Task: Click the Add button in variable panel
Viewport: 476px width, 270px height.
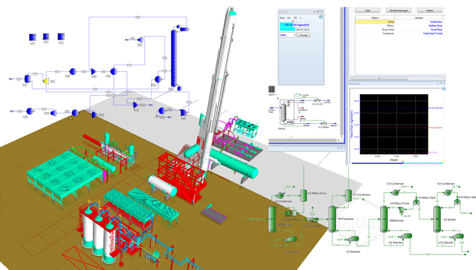Action: pyautogui.click(x=368, y=11)
